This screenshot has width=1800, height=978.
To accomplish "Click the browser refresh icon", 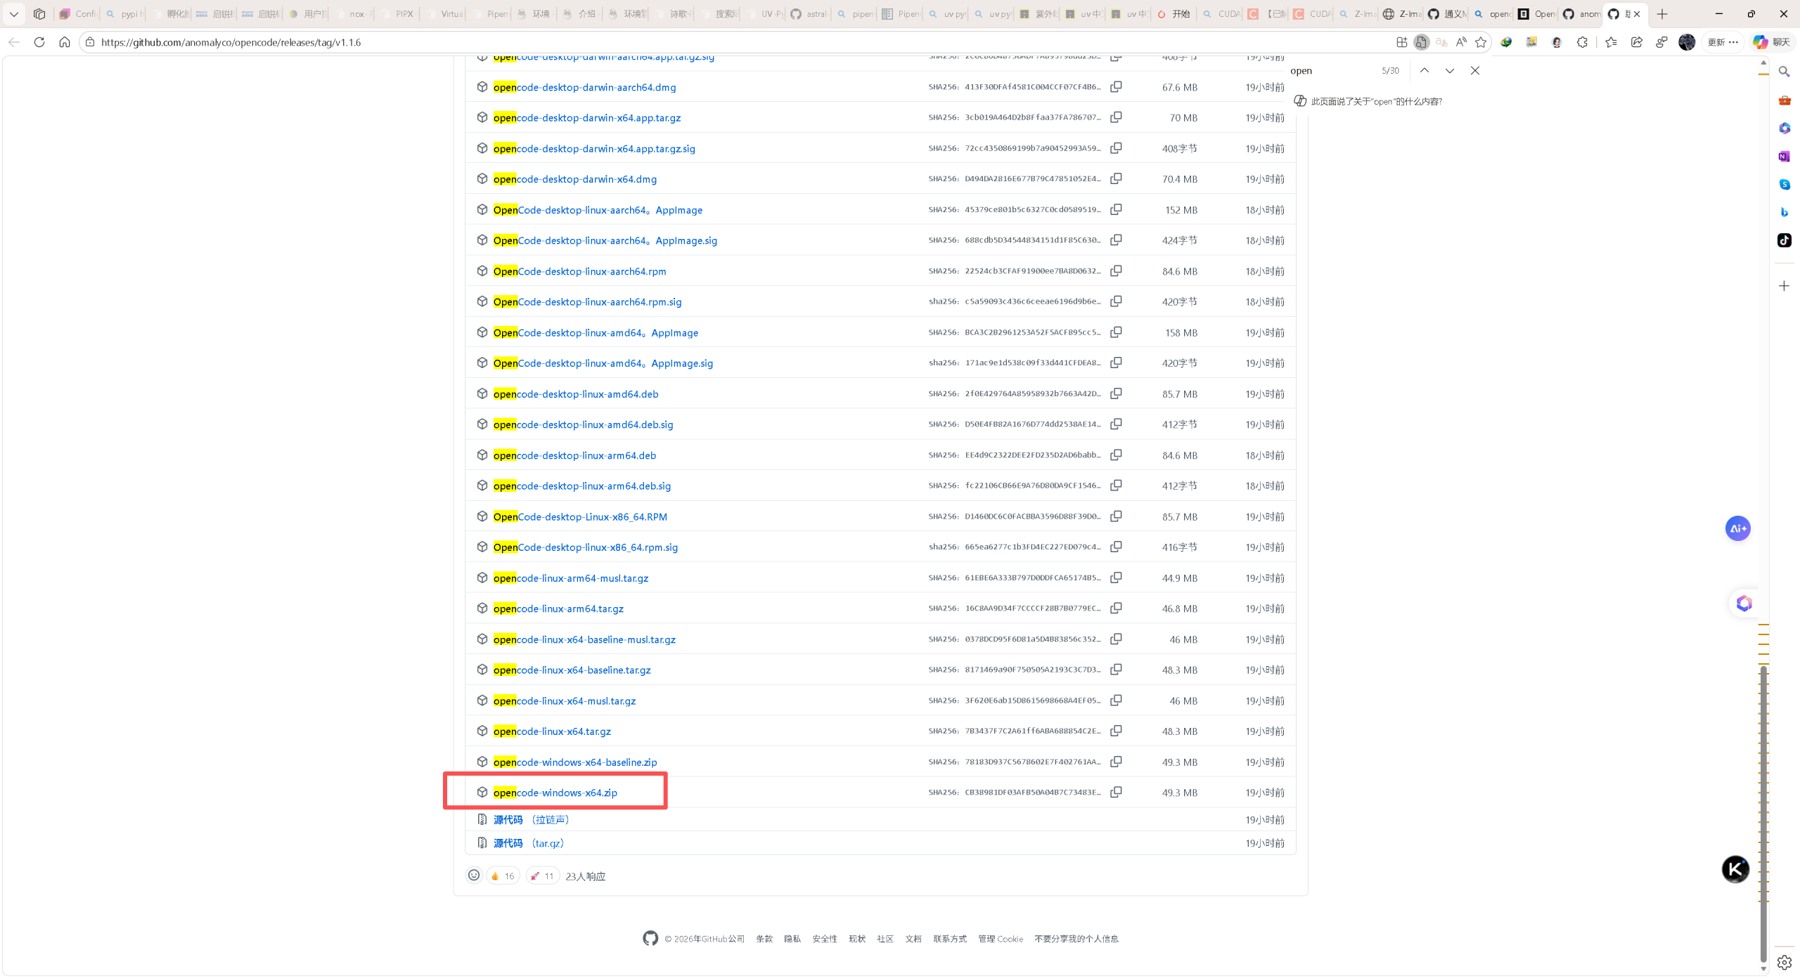I will click(39, 42).
